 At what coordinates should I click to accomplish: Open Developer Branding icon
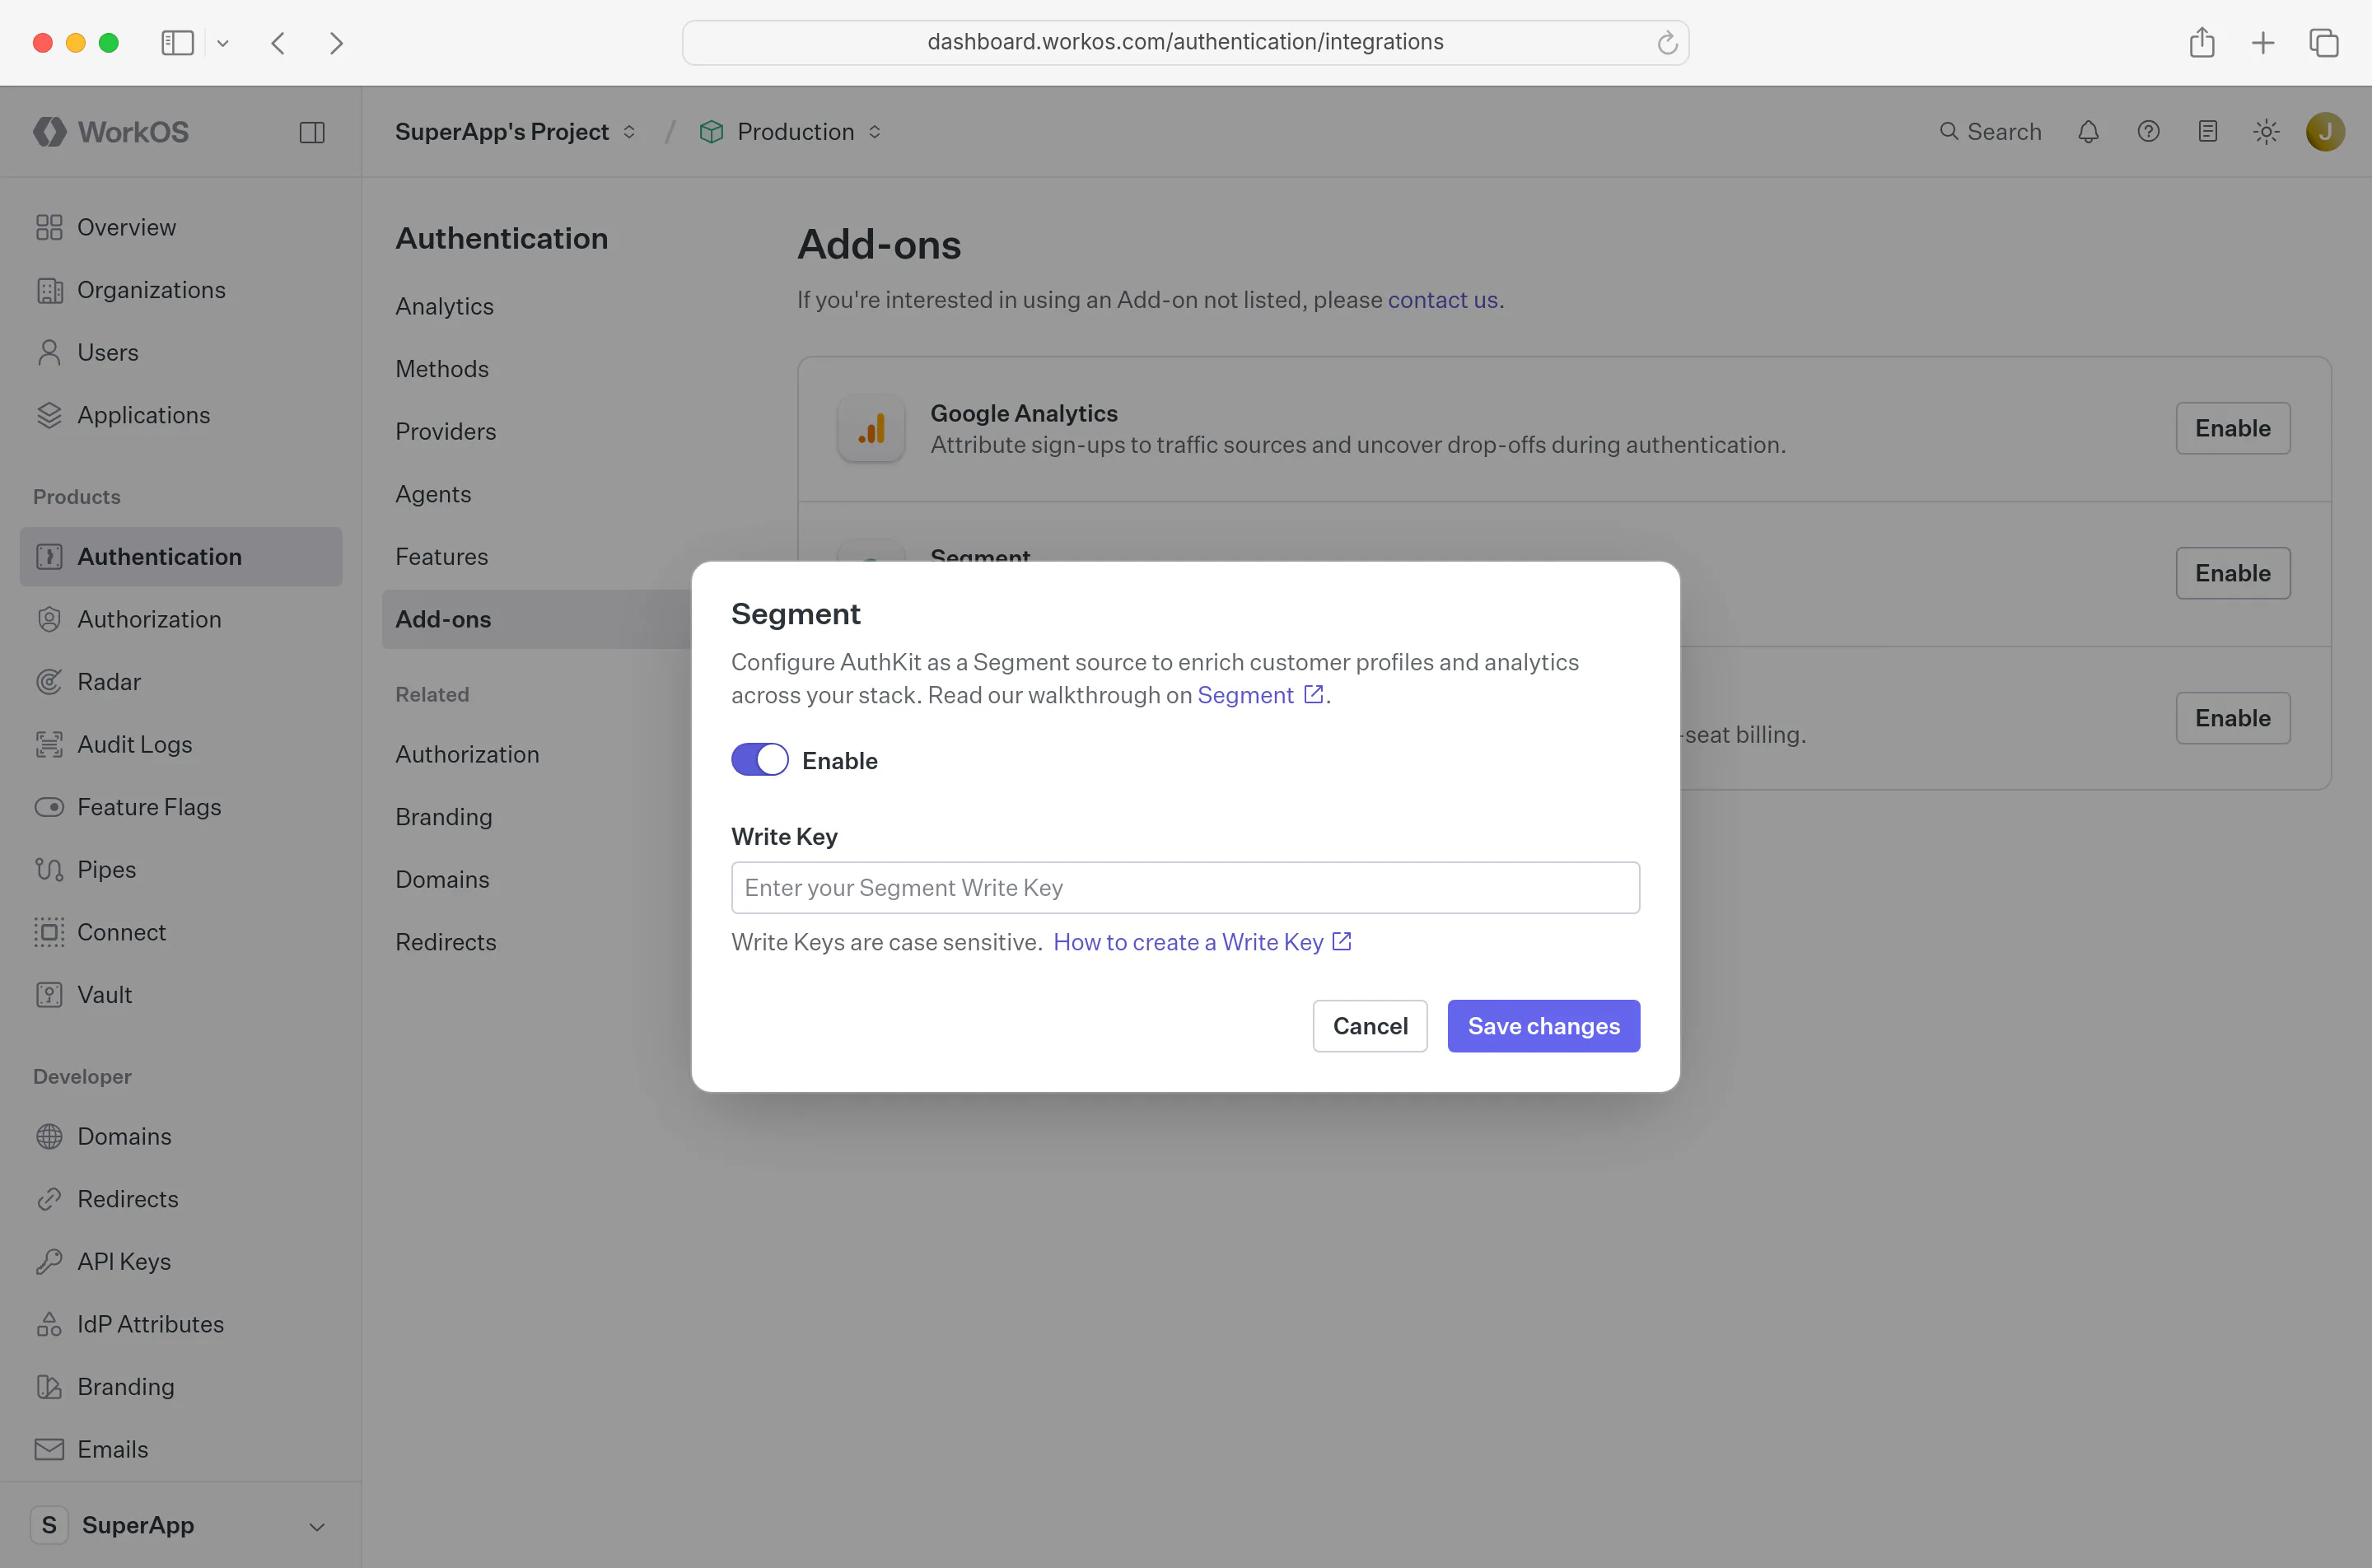(49, 1387)
